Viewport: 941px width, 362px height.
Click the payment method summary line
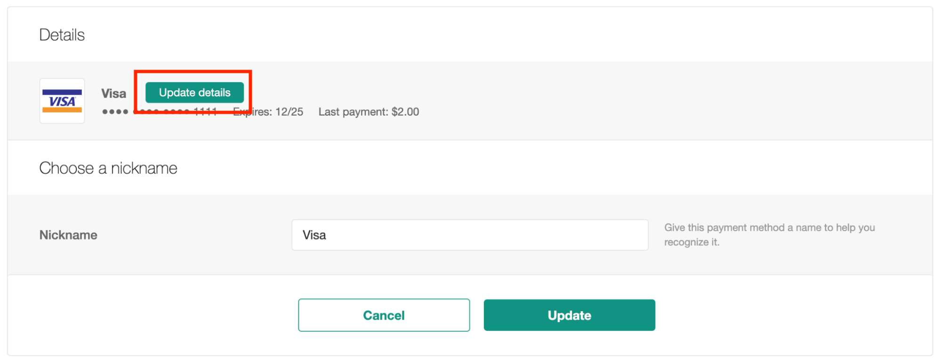tap(259, 112)
